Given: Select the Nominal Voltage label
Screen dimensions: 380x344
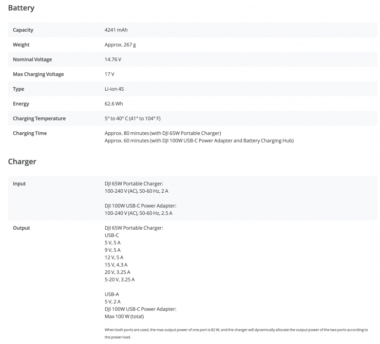Looking at the screenshot, I should pos(32,59).
